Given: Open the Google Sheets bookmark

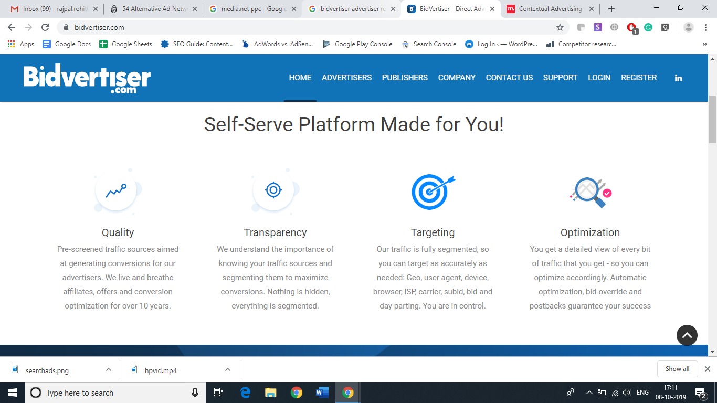Looking at the screenshot, I should click(125, 44).
